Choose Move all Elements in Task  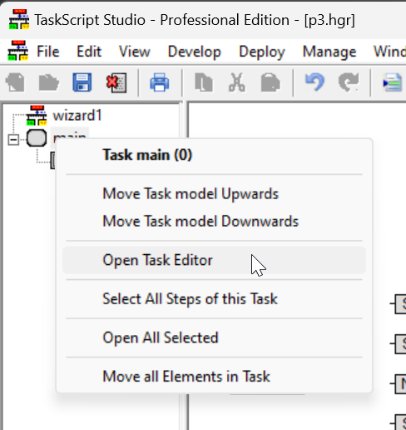tap(214, 377)
